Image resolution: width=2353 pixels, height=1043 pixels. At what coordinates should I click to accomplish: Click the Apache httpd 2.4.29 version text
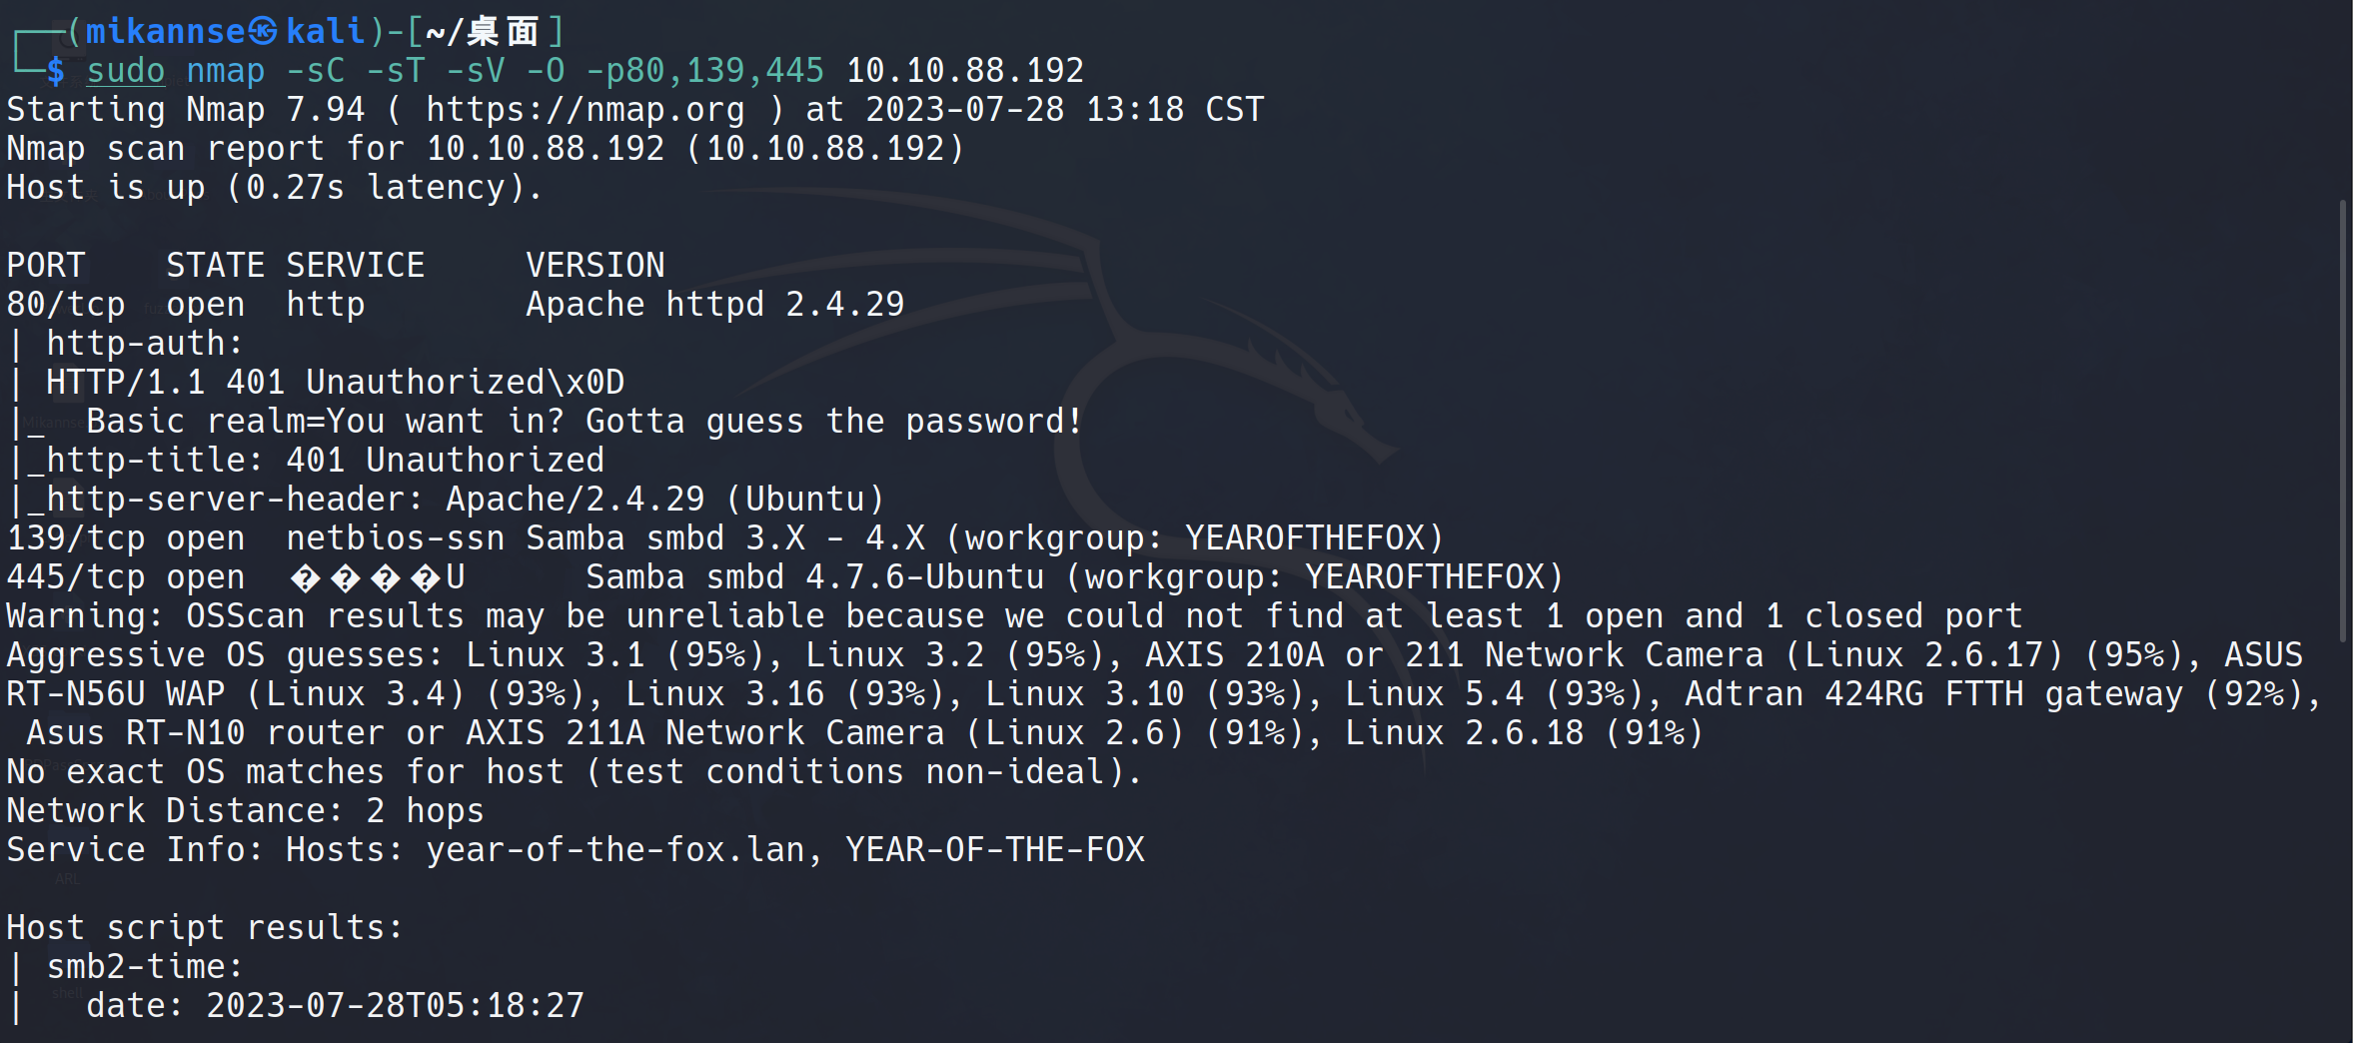714,305
